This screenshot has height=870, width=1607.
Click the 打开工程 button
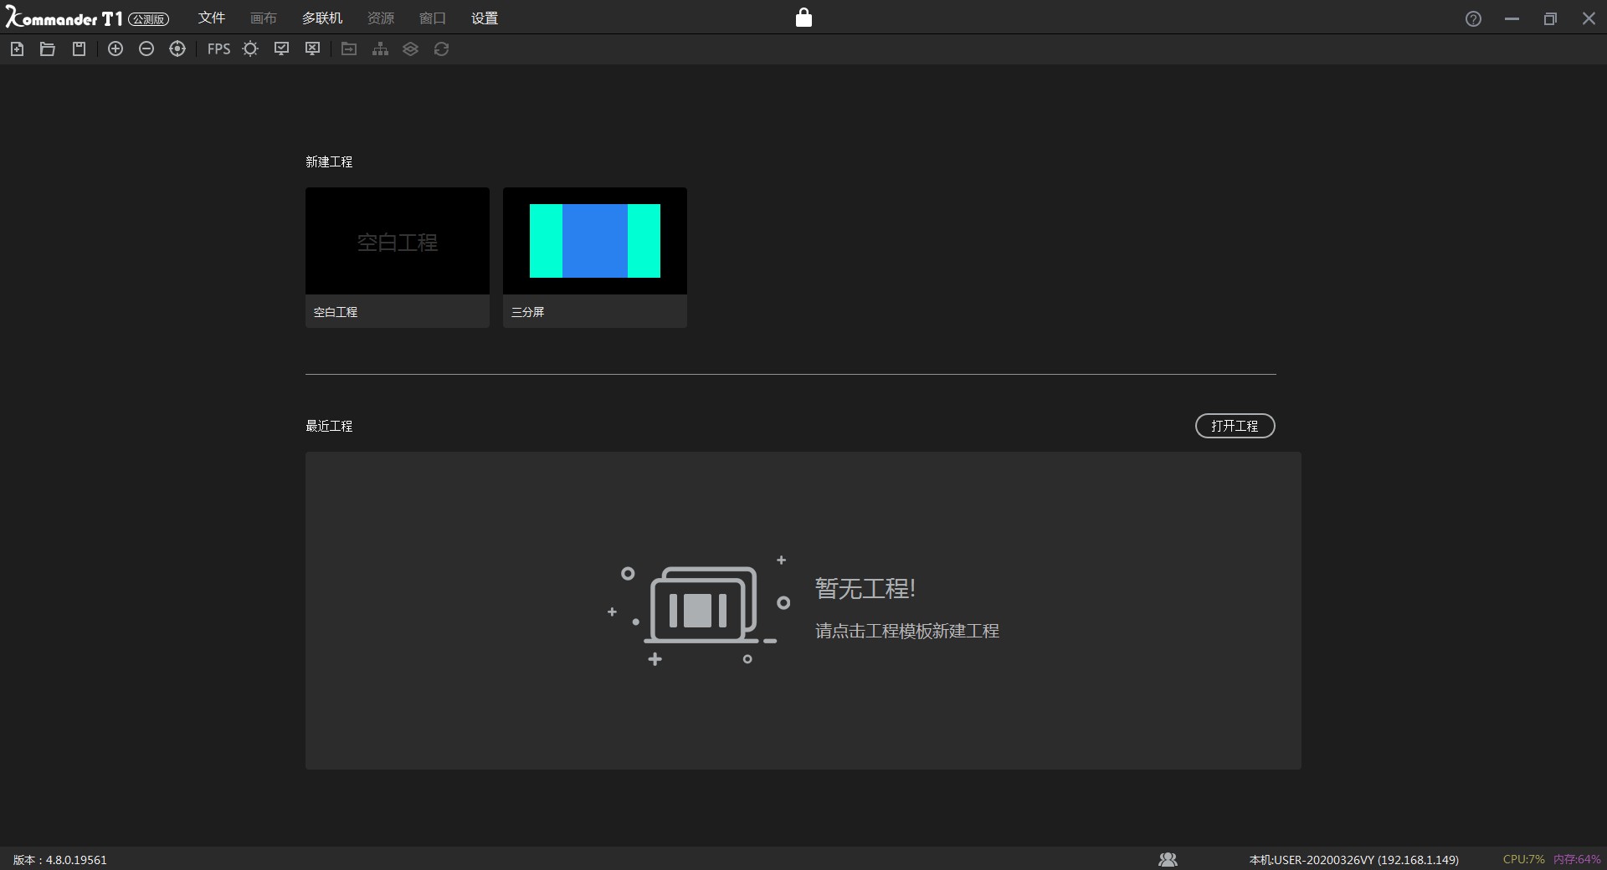pyautogui.click(x=1235, y=426)
